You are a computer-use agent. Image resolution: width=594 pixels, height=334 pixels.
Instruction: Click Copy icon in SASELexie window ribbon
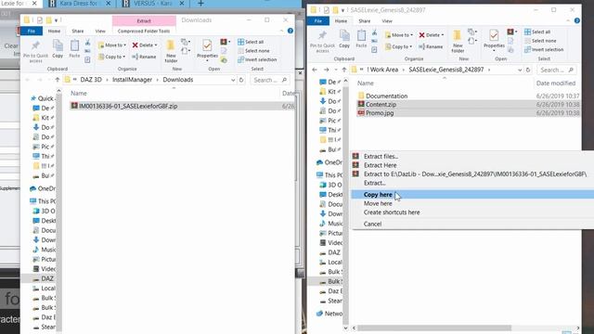[x=344, y=39]
